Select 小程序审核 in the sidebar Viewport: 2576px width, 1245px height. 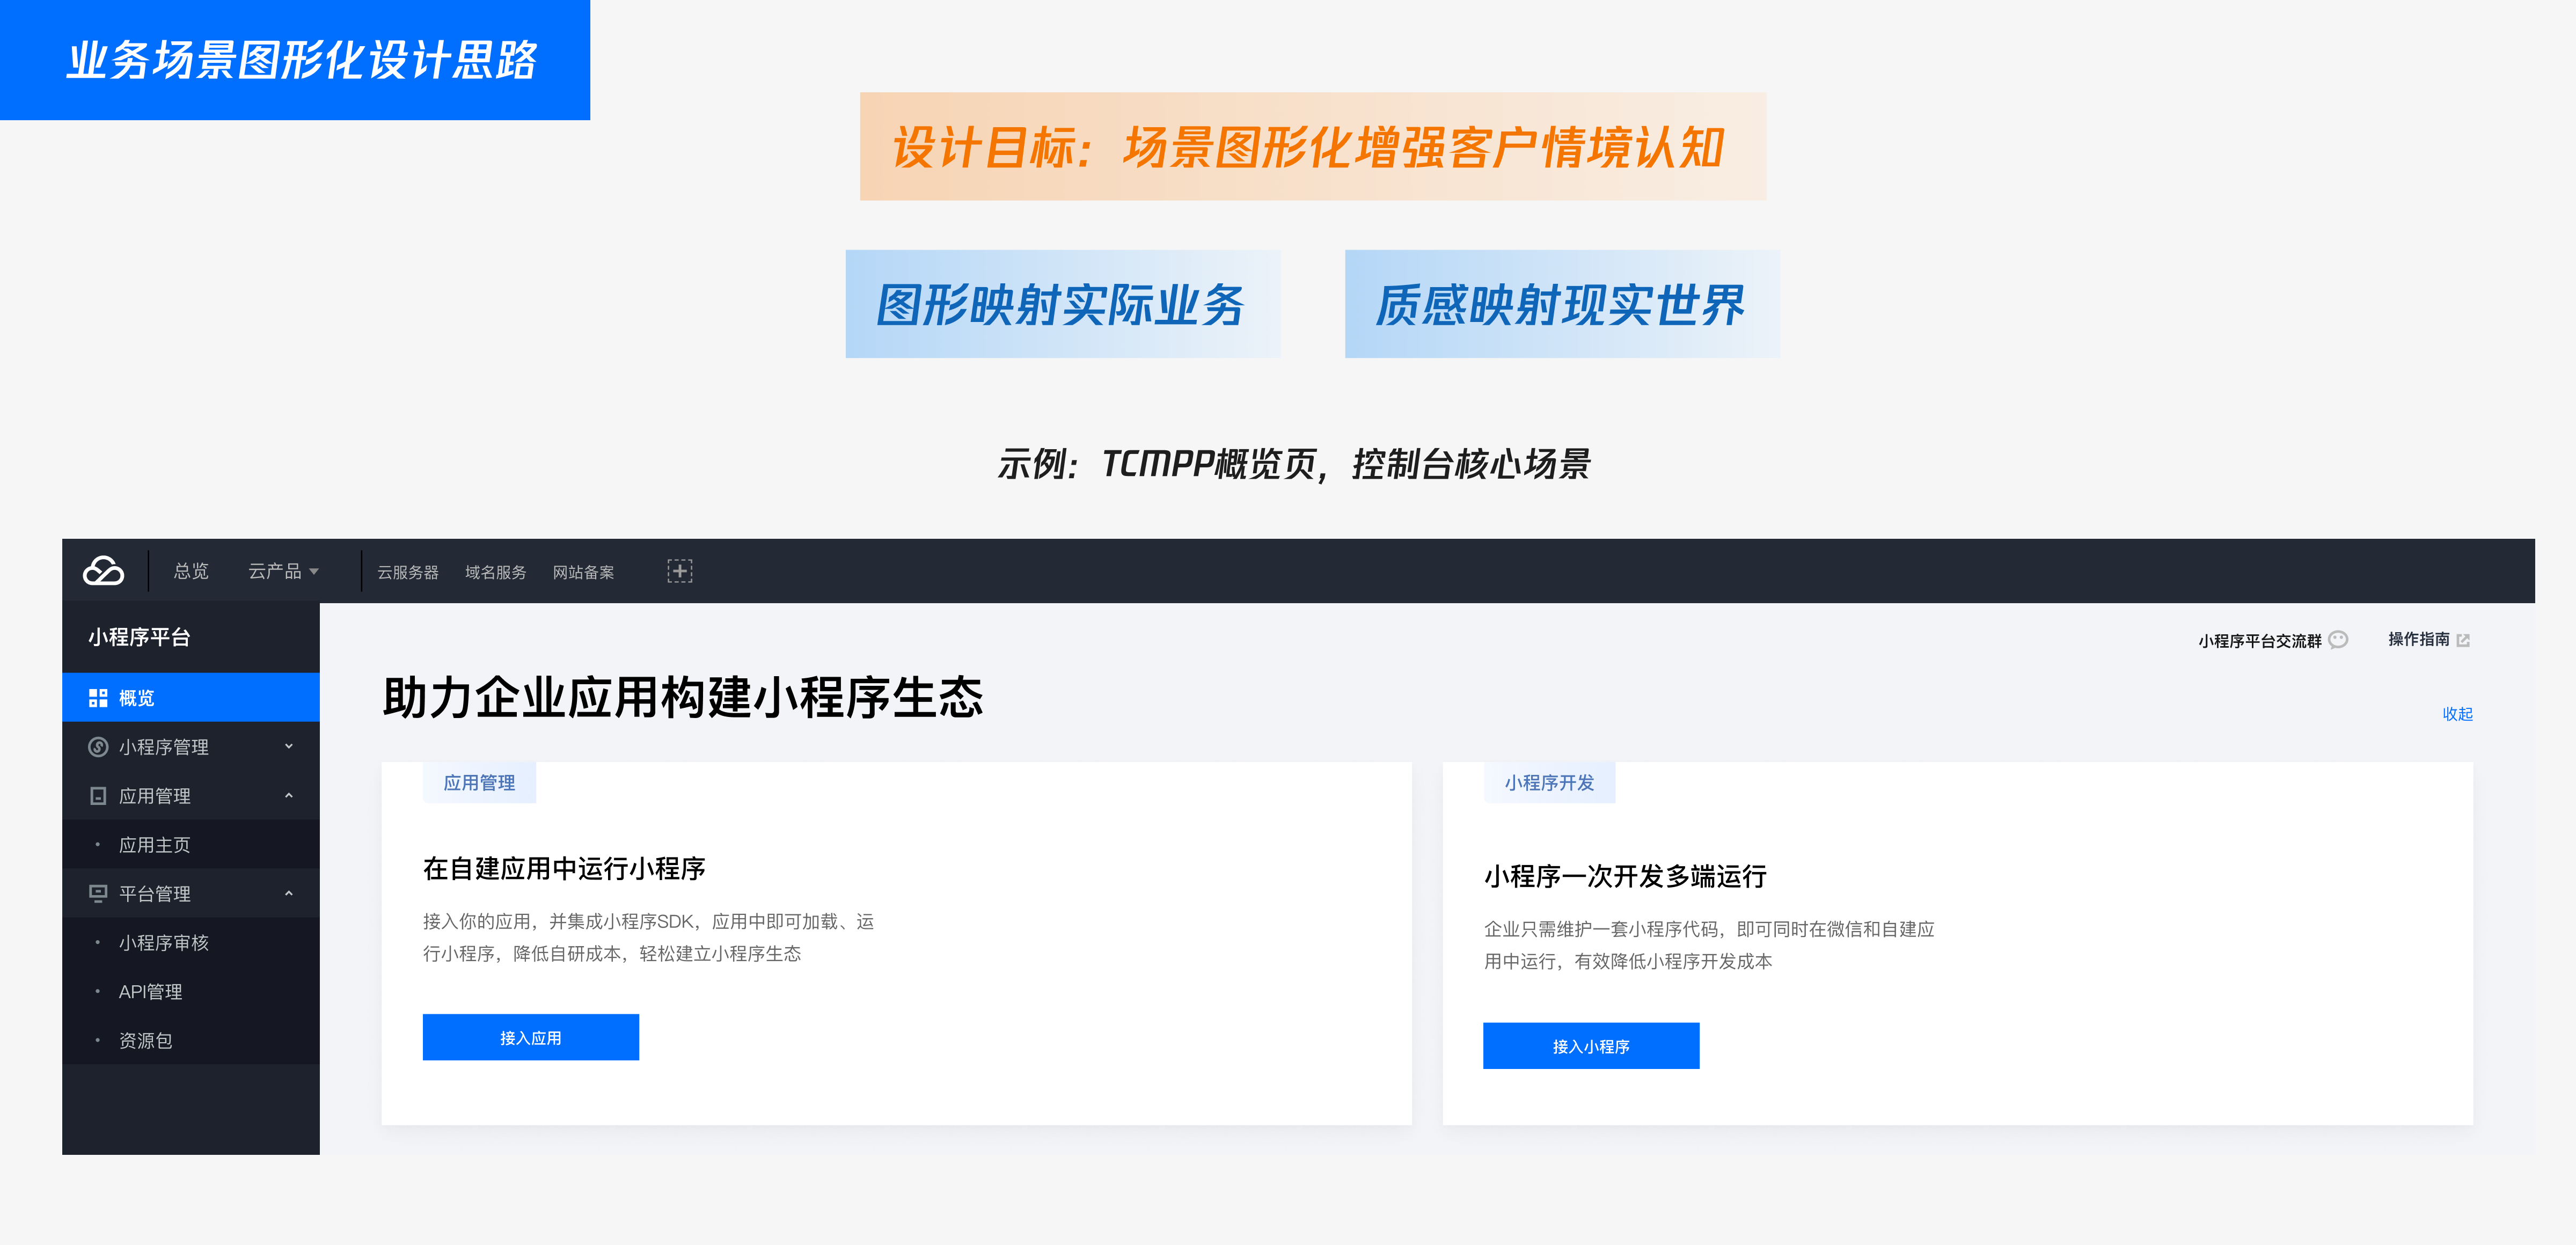point(164,942)
